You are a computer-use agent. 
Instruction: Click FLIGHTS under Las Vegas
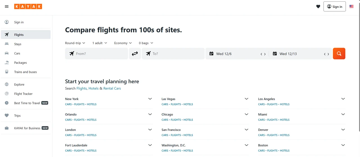click(x=176, y=104)
